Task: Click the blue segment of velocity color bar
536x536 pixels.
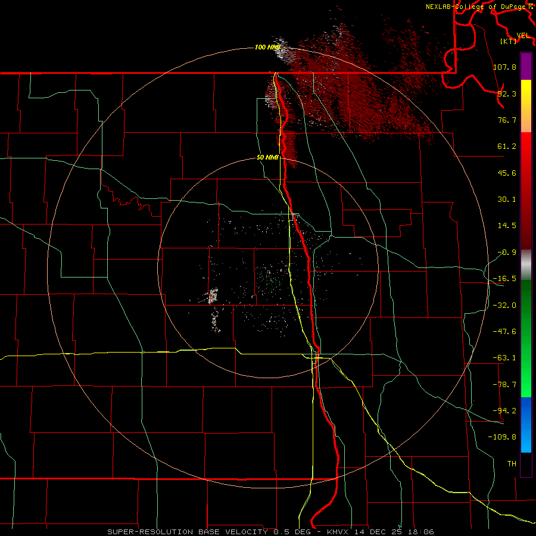Action: (526, 425)
